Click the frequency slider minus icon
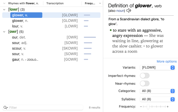The image size is (178, 112). (141, 107)
